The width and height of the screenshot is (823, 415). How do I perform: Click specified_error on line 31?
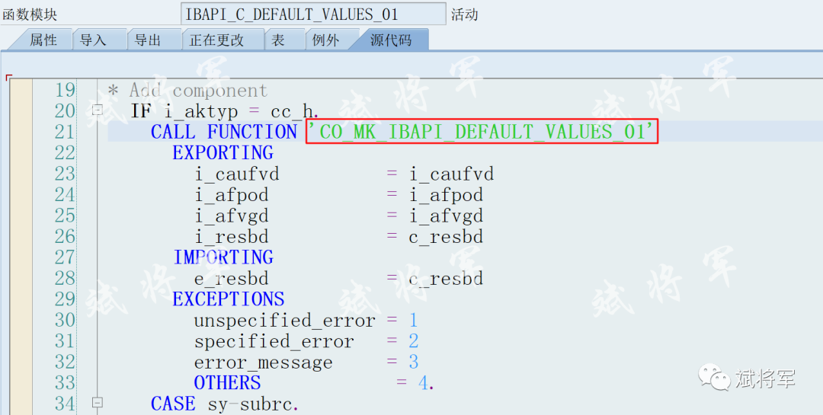pyautogui.click(x=274, y=341)
